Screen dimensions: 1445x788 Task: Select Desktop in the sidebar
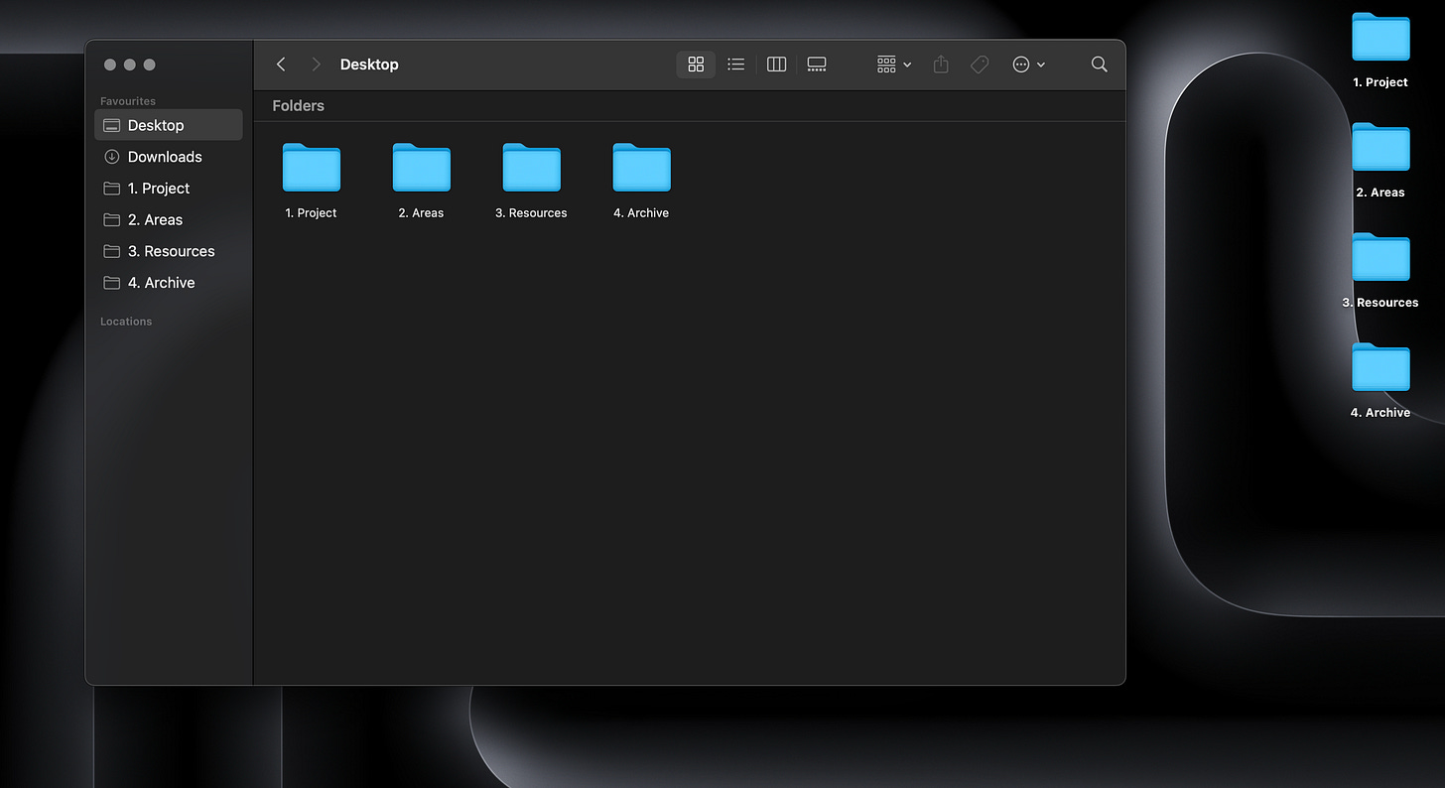coord(169,125)
